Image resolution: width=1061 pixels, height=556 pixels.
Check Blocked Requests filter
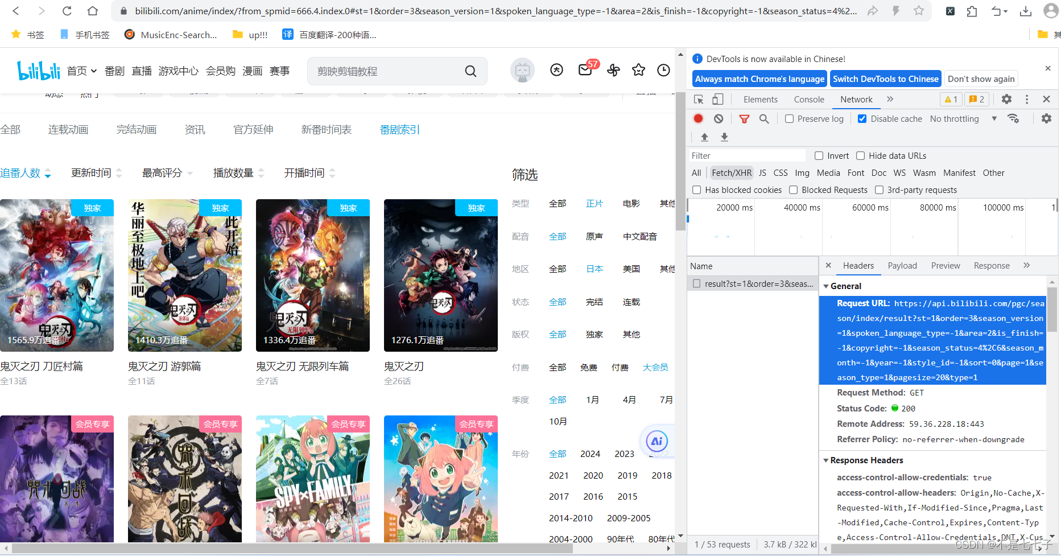[x=793, y=190]
